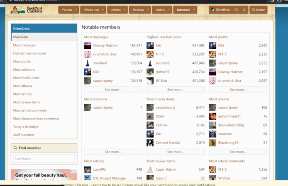Click Blackberry18 avatar
The height and width of the screenshot is (186, 288).
click(x=212, y=143)
